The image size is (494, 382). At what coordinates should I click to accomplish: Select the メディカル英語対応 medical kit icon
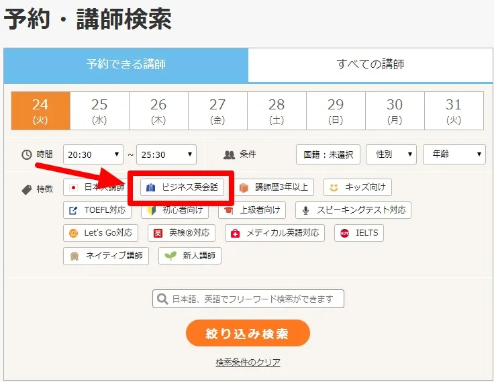235,233
